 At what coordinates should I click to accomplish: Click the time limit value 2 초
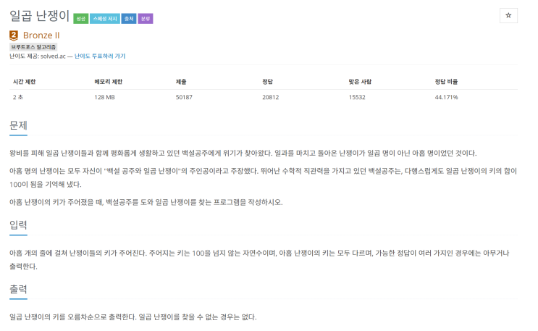[18, 97]
